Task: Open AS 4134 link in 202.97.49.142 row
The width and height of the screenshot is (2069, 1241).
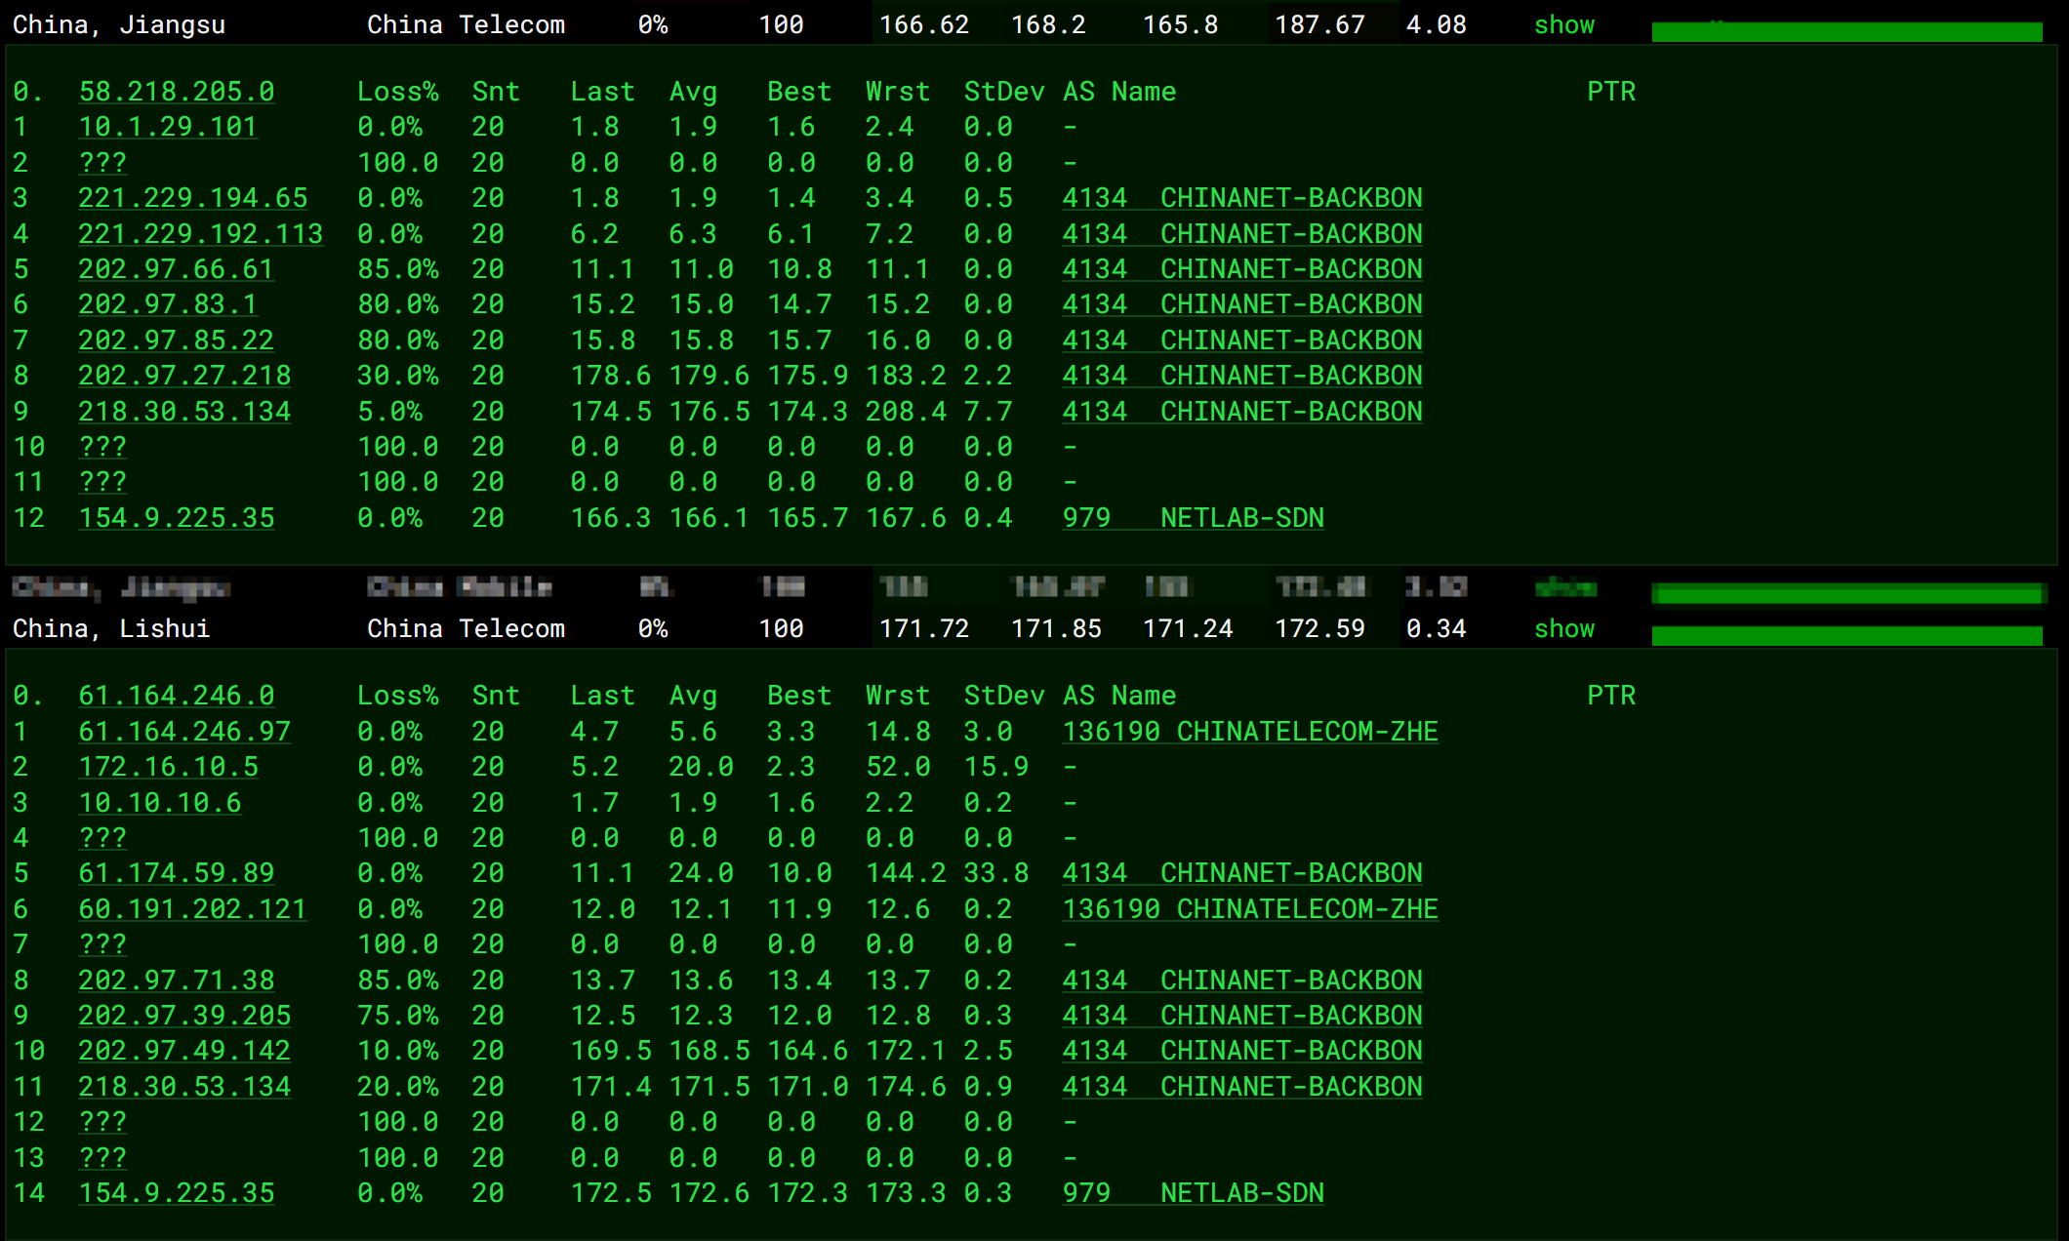Action: [1242, 1051]
